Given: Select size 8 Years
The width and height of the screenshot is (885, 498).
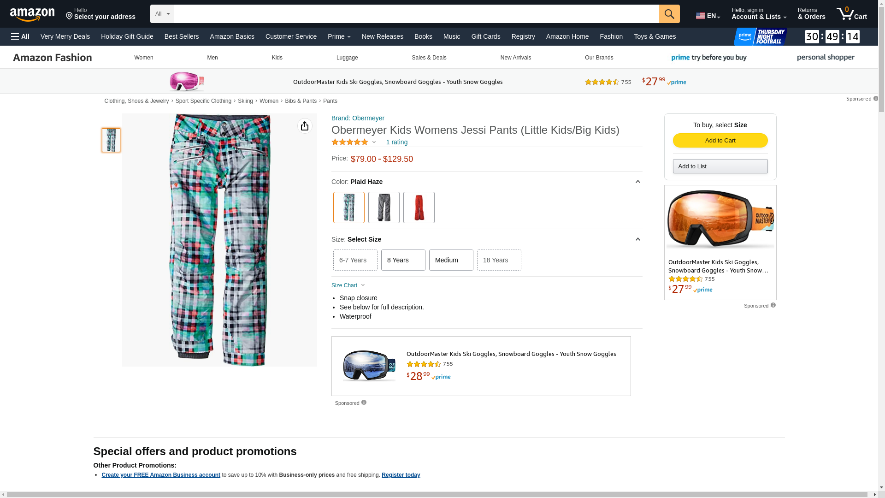Looking at the screenshot, I should [x=403, y=260].
